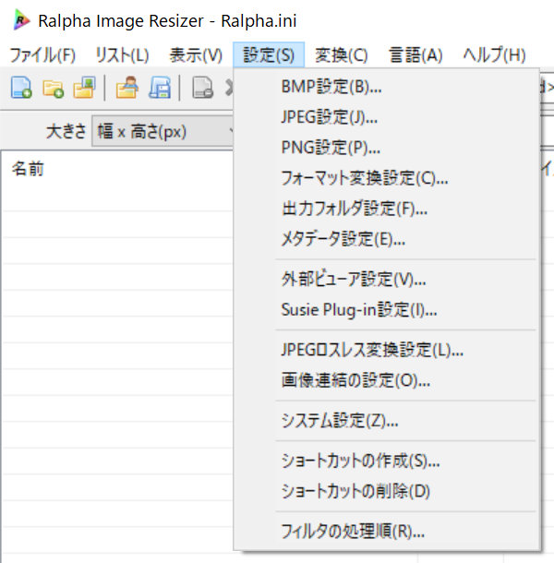Click the remove file from list icon
The width and height of the screenshot is (554, 563).
coord(203,88)
